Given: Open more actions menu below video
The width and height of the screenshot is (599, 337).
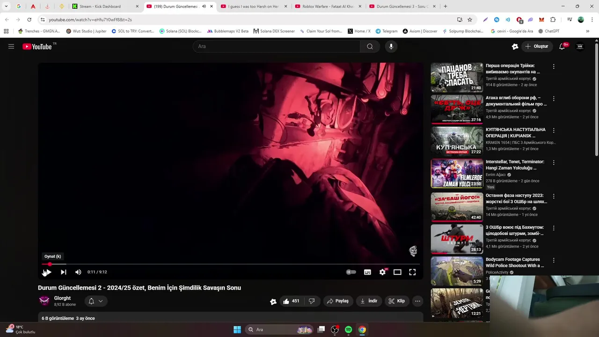Looking at the screenshot, I should tap(418, 301).
